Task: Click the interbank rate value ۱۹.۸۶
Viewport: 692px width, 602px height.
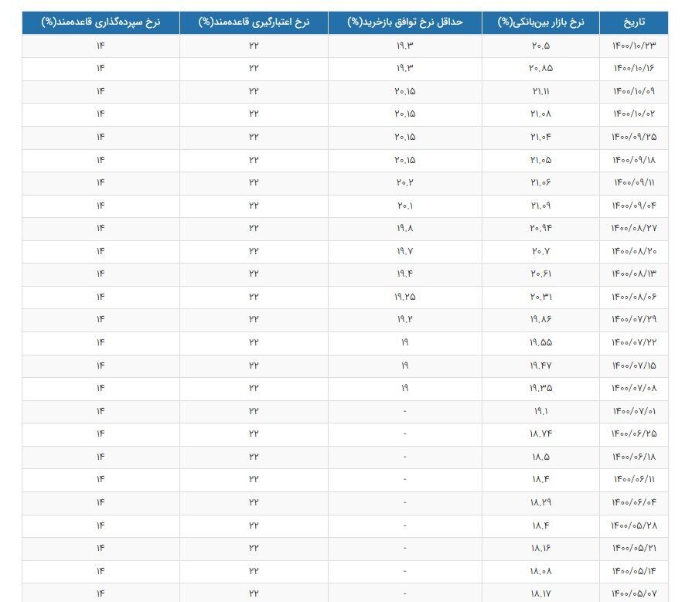Action: pos(540,319)
